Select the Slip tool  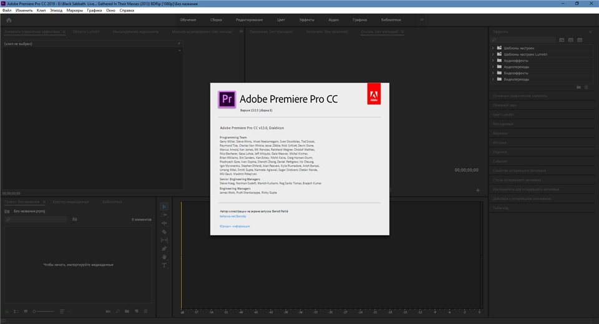pos(164,240)
